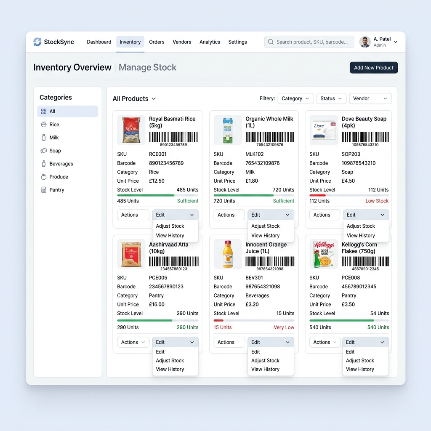
Task: Go to the Dashboard tab
Action: [x=99, y=42]
